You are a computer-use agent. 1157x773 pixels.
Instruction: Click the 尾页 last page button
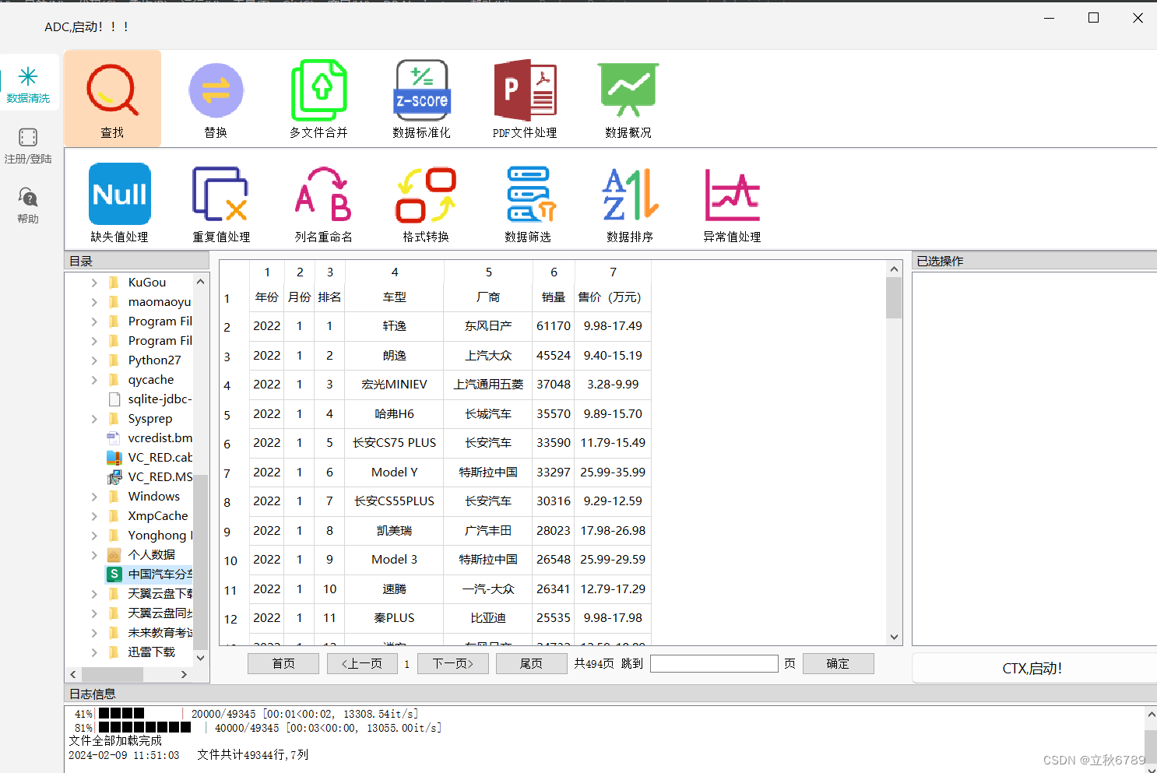coord(531,663)
